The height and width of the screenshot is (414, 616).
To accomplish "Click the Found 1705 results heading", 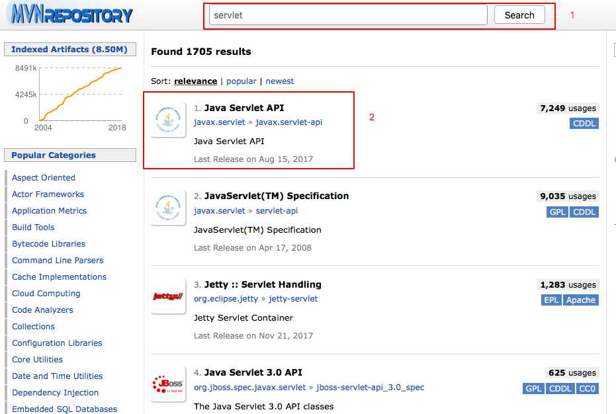I will point(200,52).
